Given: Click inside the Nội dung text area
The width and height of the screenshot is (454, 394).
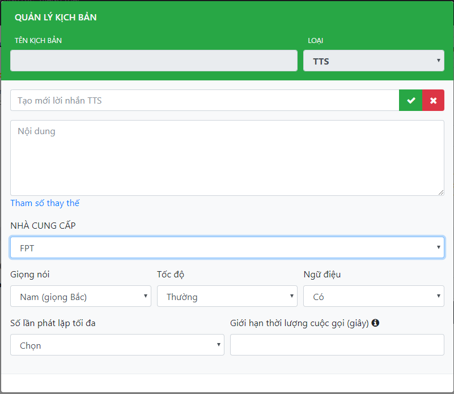Looking at the screenshot, I should tap(227, 158).
